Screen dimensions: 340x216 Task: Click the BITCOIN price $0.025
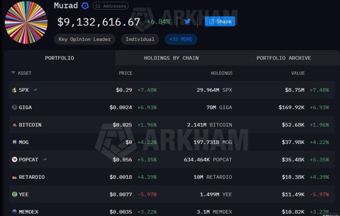(122, 125)
